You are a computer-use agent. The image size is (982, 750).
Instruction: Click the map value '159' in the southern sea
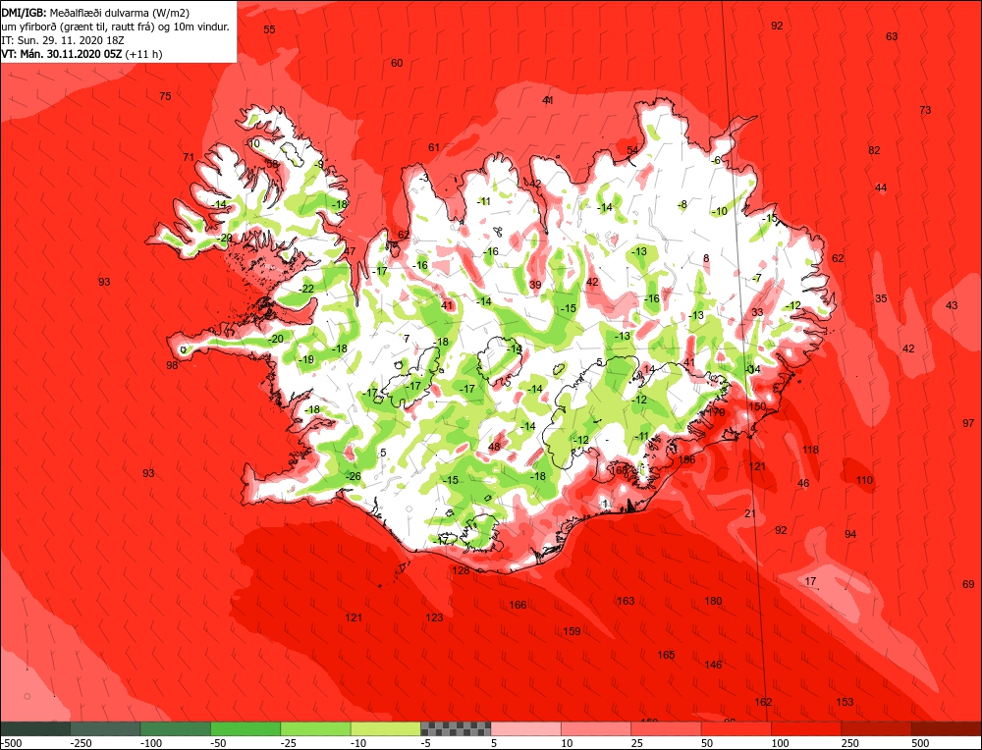click(x=572, y=631)
